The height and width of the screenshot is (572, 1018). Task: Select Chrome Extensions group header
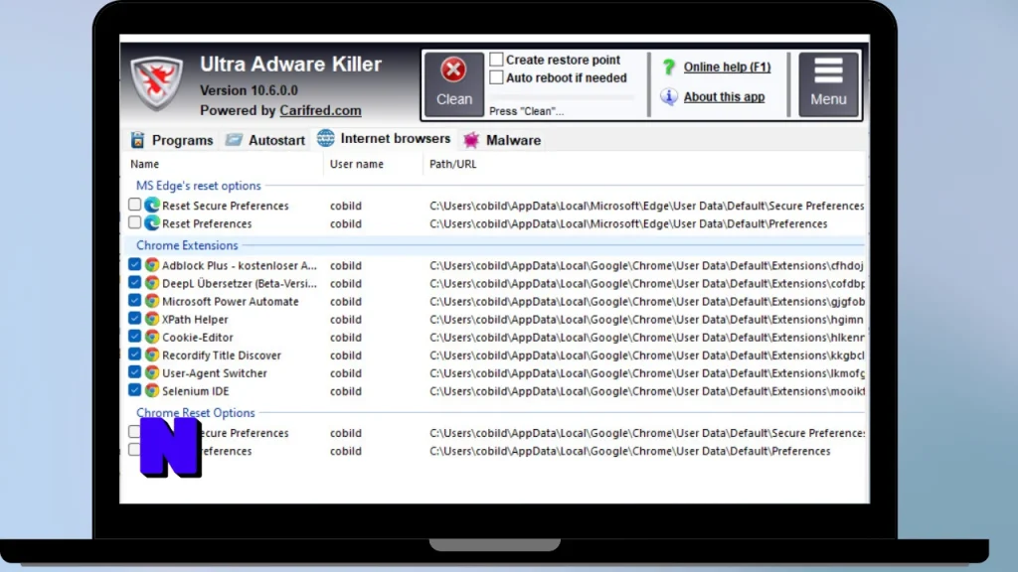(x=187, y=245)
